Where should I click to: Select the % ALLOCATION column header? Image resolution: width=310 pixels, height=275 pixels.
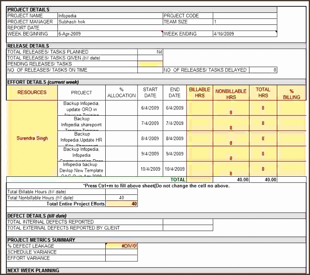(x=122, y=92)
